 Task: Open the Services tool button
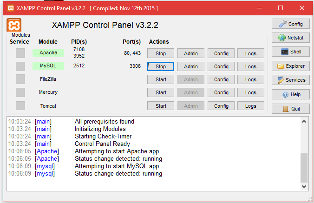(291, 80)
